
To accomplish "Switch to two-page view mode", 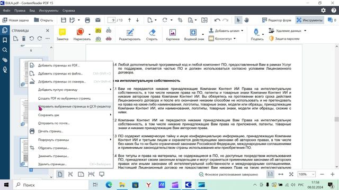I will pyautogui.click(x=81, y=174).
